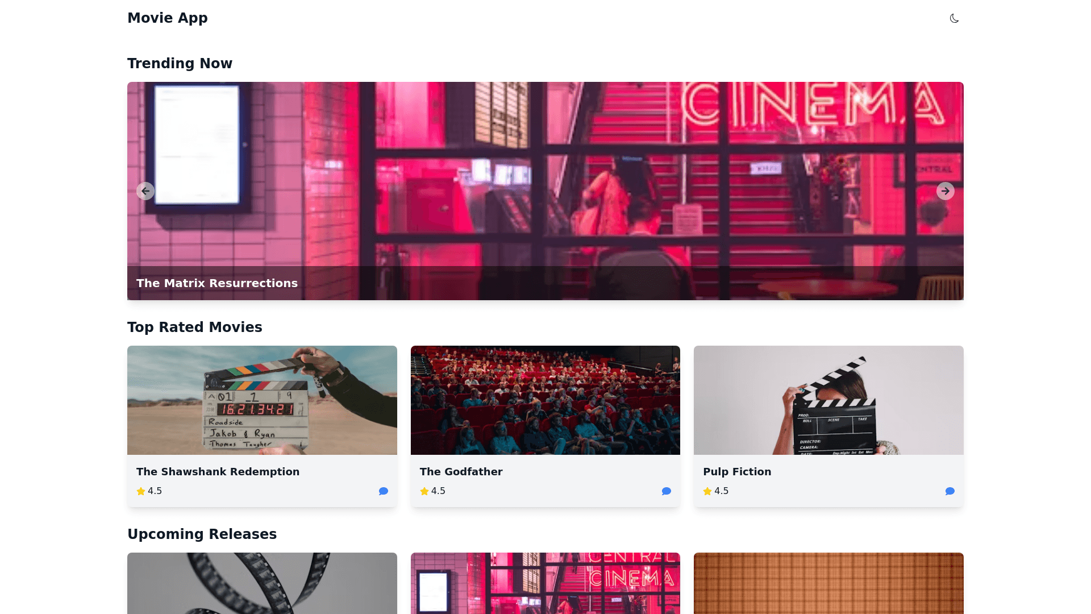Open film reel upcoming release thumbnail

coord(262,583)
